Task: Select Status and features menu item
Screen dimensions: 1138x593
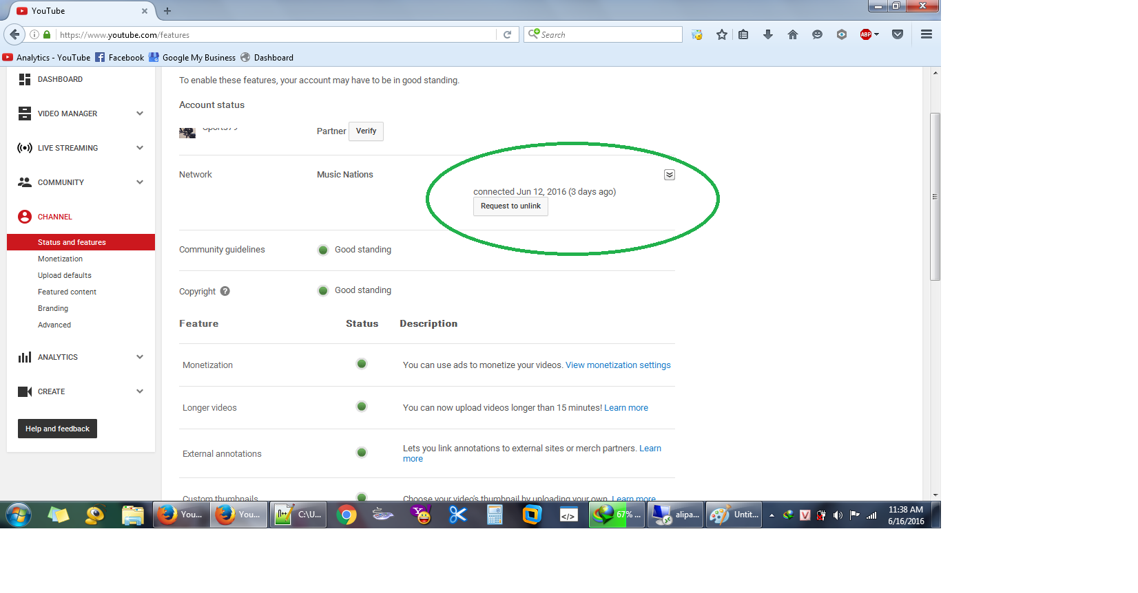Action: (x=81, y=242)
